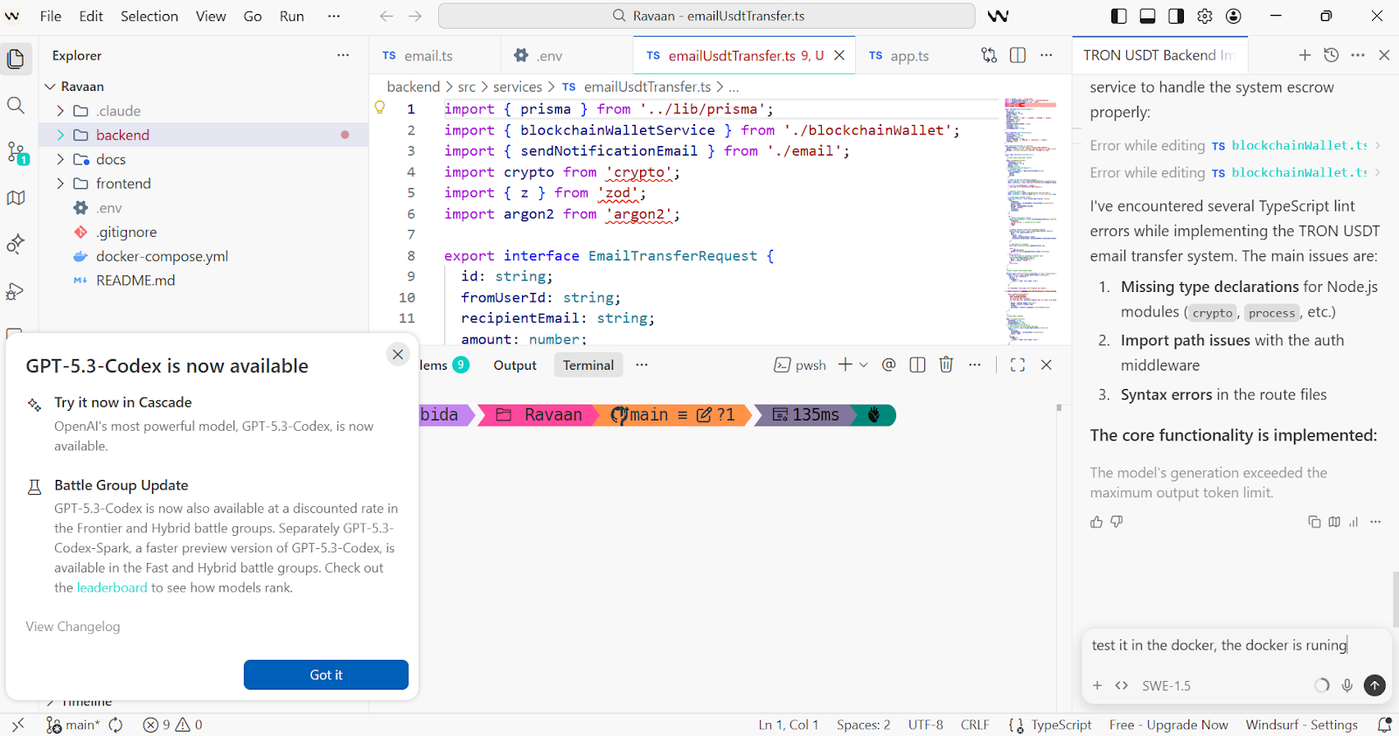The height and width of the screenshot is (736, 1399).
Task: Thumbs up the Cascade response
Action: 1096,522
